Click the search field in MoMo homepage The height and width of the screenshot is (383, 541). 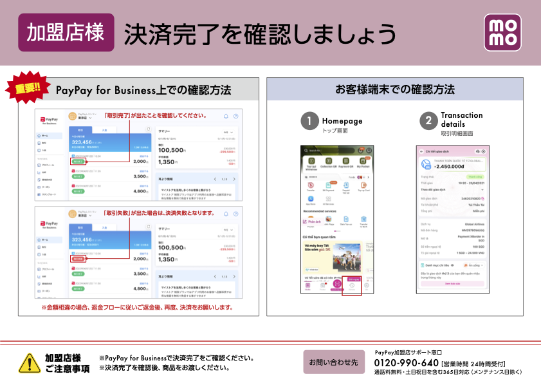329,150
